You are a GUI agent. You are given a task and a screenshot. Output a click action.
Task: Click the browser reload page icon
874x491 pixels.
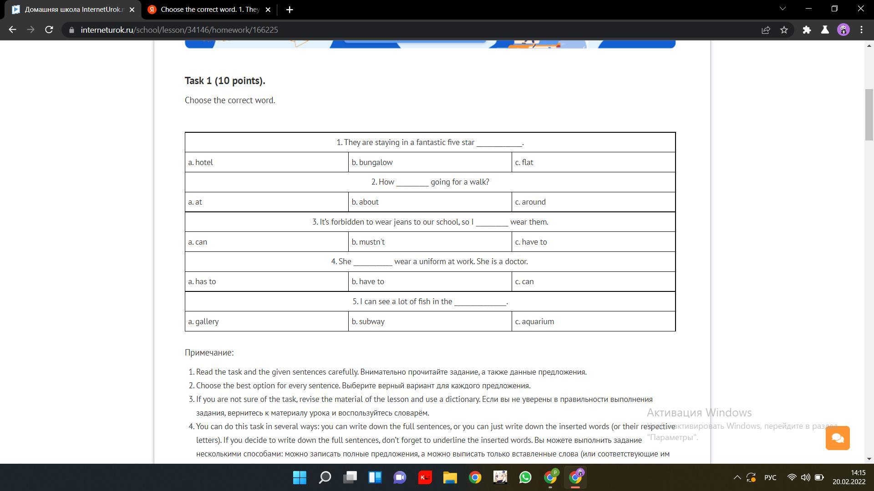tap(49, 30)
